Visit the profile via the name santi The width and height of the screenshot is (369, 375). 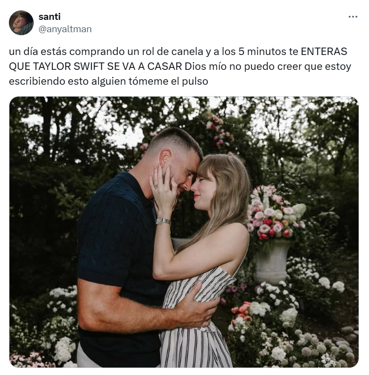49,17
